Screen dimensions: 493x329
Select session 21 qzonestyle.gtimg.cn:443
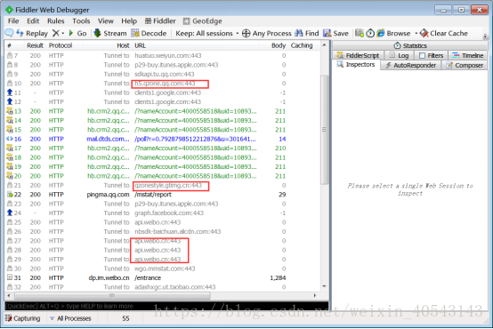(x=163, y=185)
